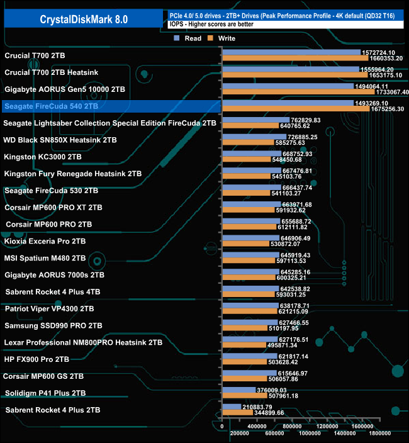409x443 pixels.
Task: Click the 1800000 axis tick label
Action: [380, 434]
